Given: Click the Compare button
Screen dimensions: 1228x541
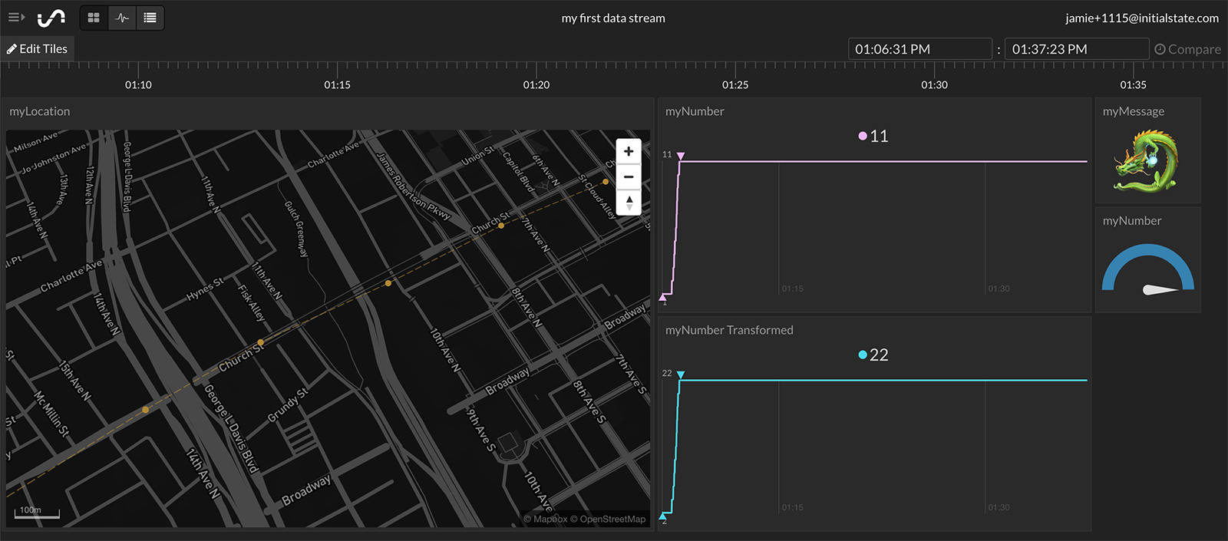Looking at the screenshot, I should 1187,49.
